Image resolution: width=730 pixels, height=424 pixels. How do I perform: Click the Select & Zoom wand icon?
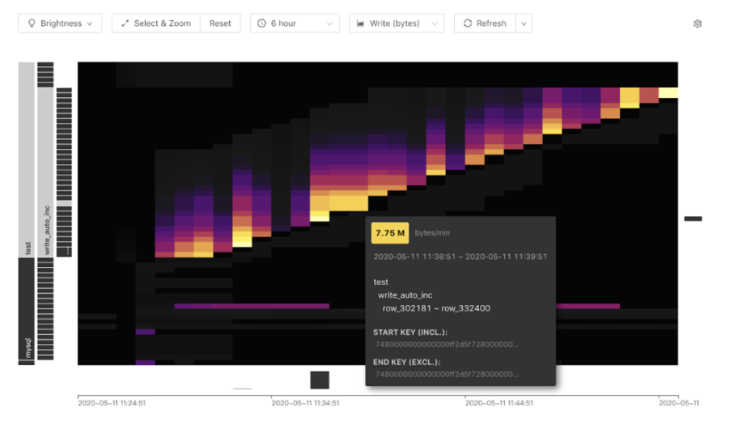tap(125, 23)
